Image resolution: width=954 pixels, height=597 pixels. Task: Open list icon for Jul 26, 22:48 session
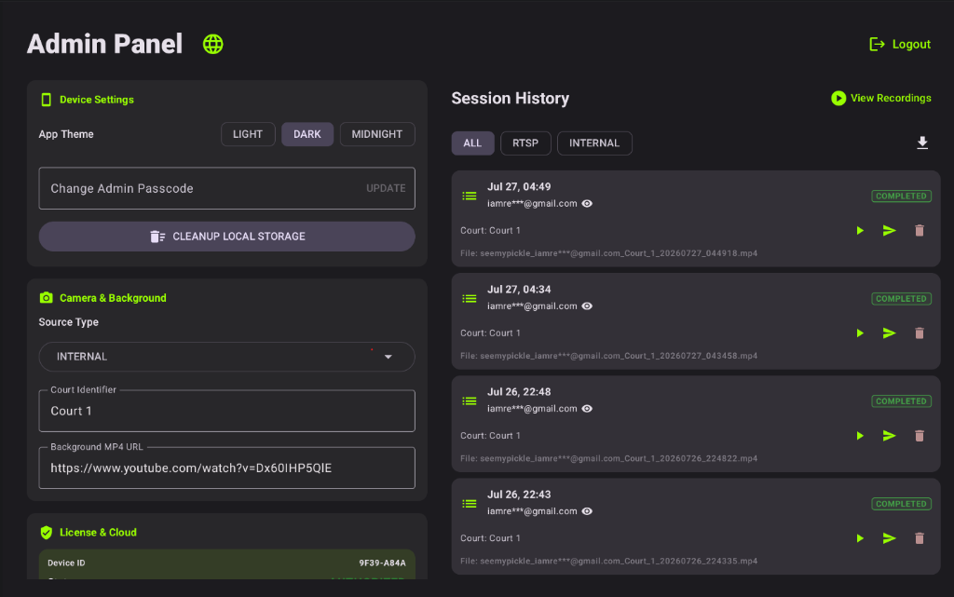(x=470, y=401)
